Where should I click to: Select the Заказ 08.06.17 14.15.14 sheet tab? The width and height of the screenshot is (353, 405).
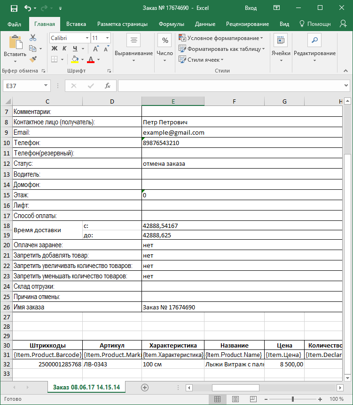[x=86, y=388]
